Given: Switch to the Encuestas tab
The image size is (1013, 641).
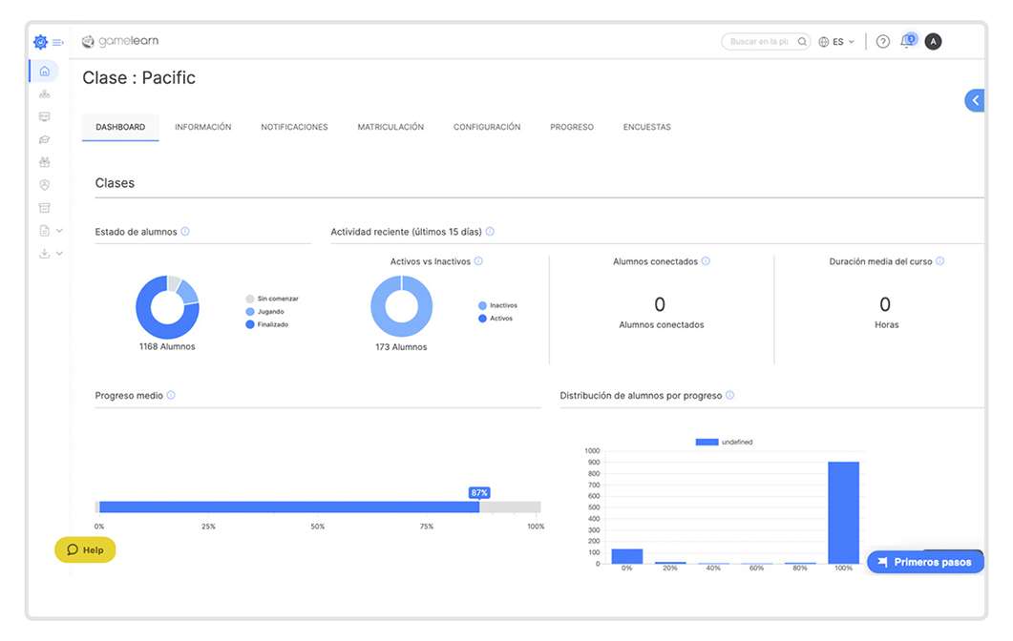Looking at the screenshot, I should click(x=646, y=127).
